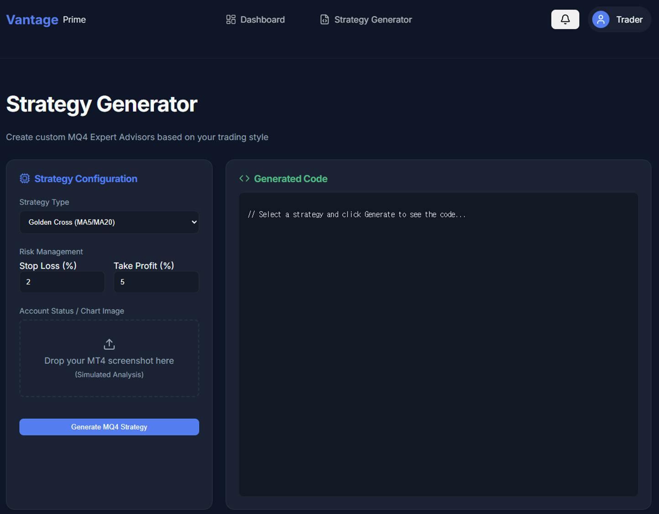
Task: Click the 'Stop Loss (%)' label
Action: point(48,266)
